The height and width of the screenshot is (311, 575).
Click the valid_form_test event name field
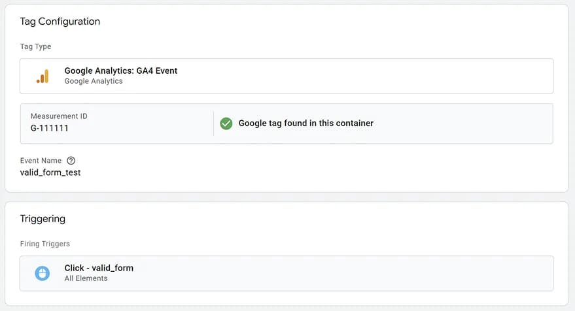click(50, 172)
